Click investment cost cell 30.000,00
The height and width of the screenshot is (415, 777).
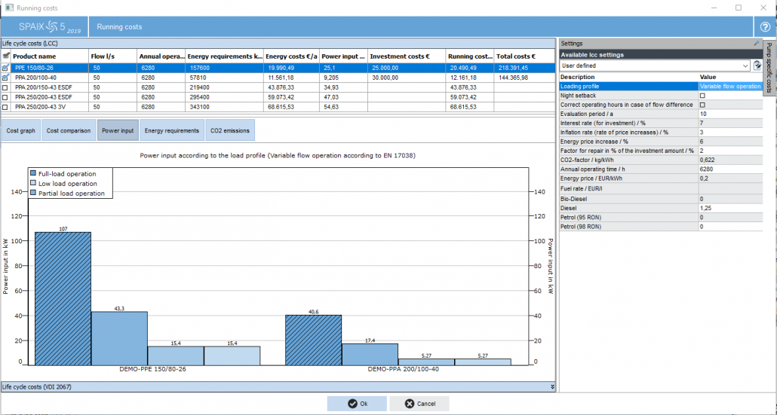tap(407, 78)
